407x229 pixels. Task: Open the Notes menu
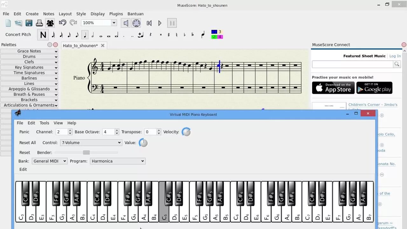[49, 14]
